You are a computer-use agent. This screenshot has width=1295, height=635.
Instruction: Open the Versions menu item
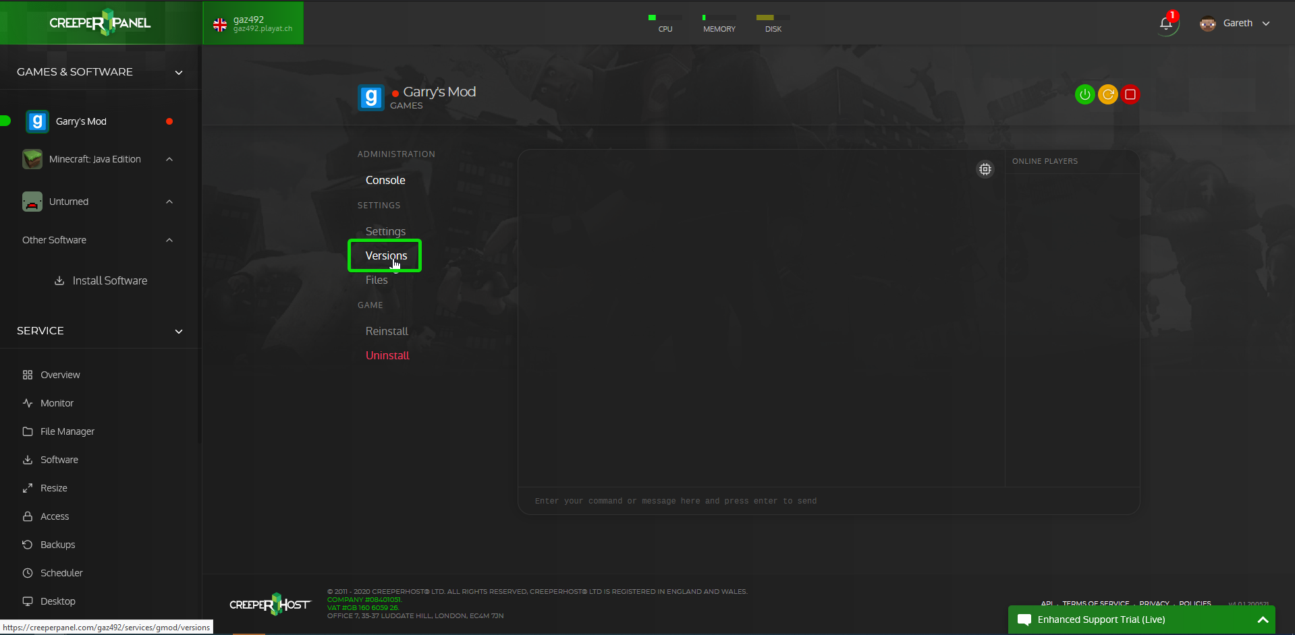coord(386,255)
